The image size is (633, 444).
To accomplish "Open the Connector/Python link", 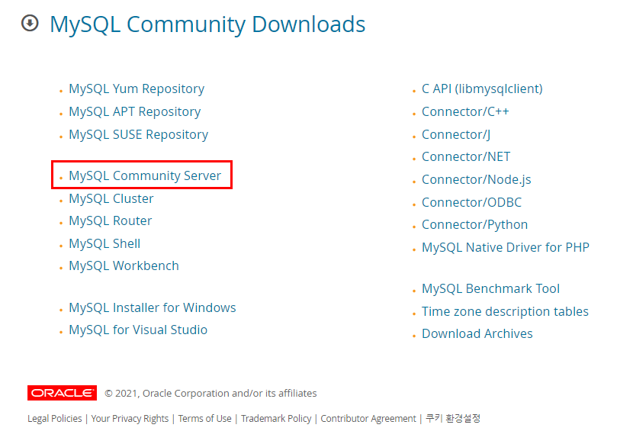I will tap(474, 224).
